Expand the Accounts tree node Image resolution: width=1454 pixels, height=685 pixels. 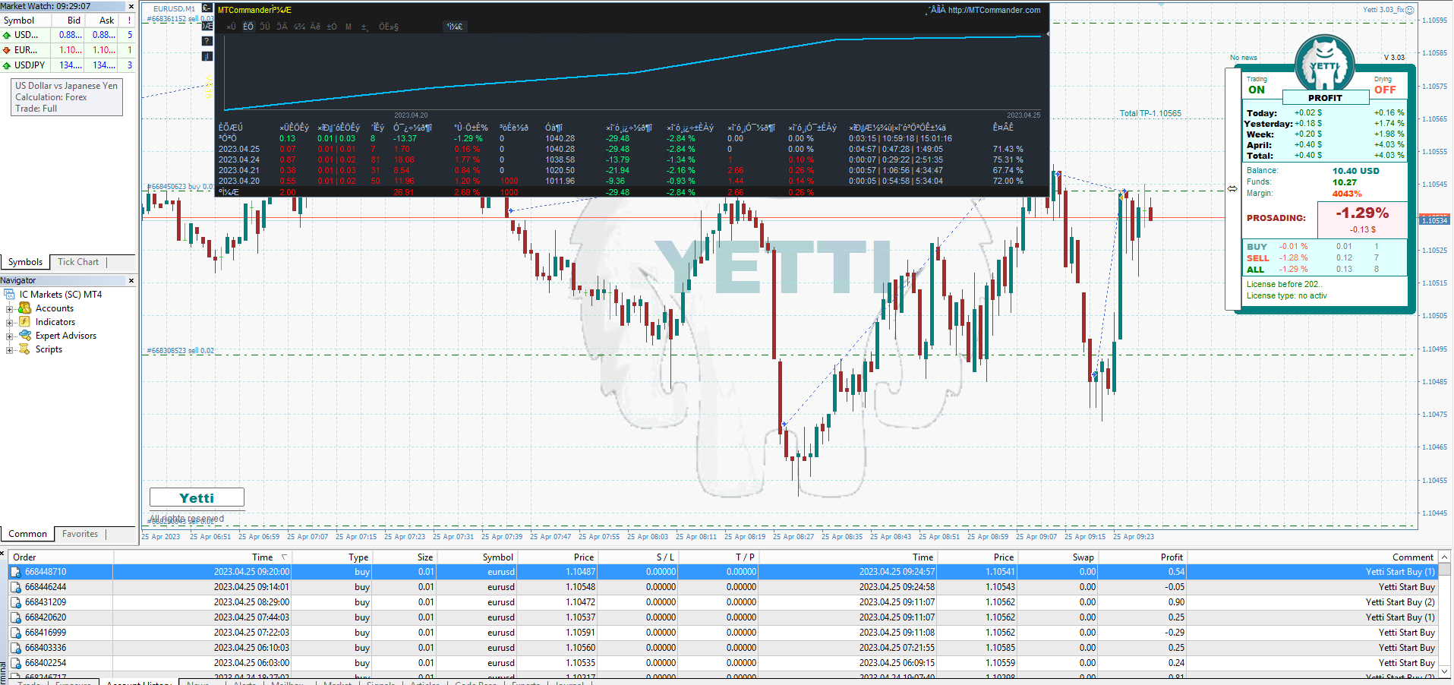click(x=9, y=308)
